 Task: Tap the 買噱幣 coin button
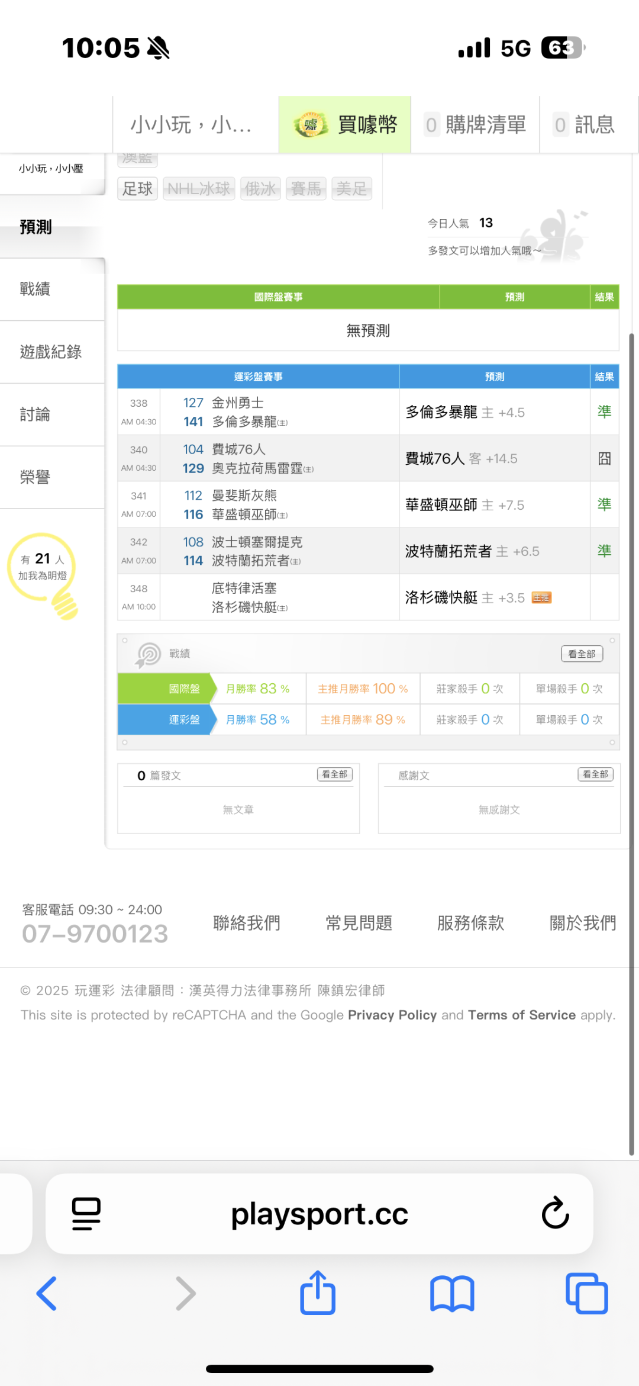pos(345,125)
